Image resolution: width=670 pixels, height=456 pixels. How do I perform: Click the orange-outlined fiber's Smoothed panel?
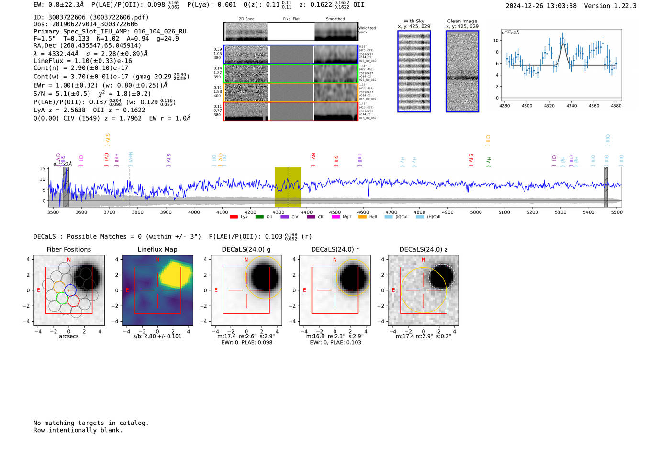(336, 92)
